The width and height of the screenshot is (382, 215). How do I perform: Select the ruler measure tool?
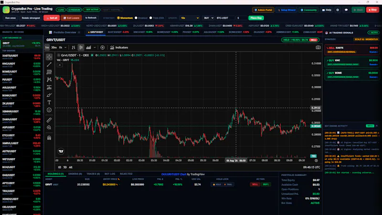coord(49,120)
